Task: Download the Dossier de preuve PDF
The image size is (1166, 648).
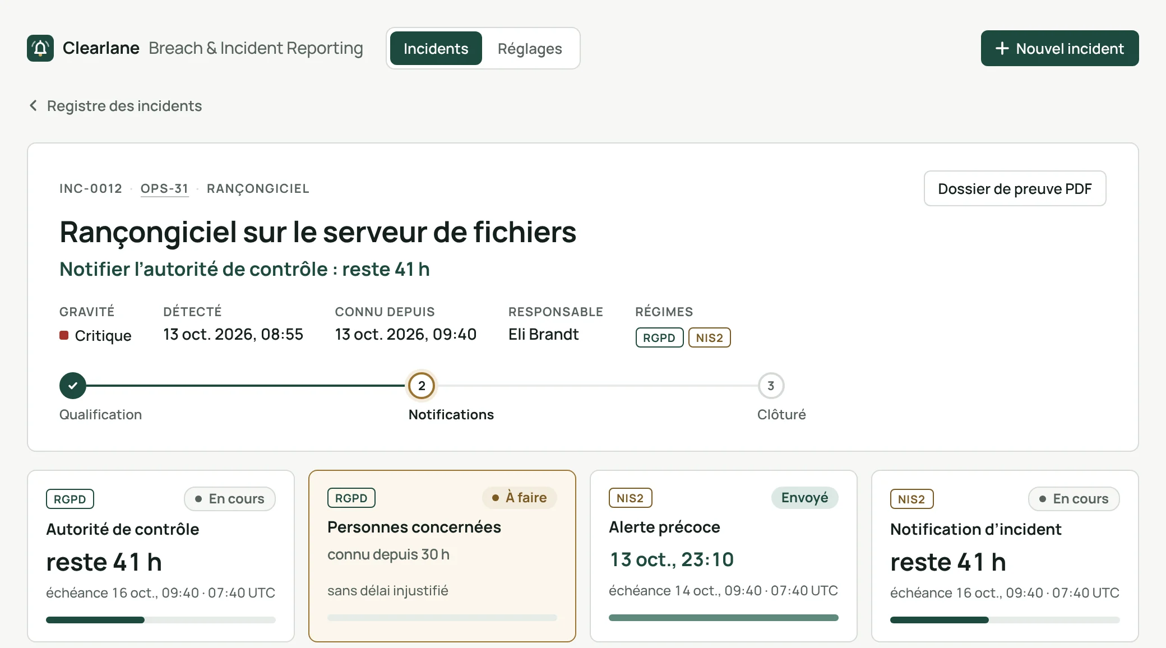Action: tap(1015, 188)
